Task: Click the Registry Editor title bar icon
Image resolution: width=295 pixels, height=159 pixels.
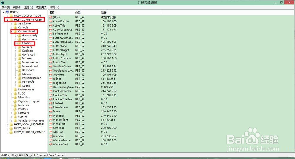Action: pyautogui.click(x=2, y=3)
